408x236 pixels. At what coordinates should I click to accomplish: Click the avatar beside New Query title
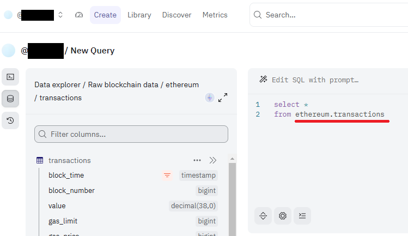(9, 51)
